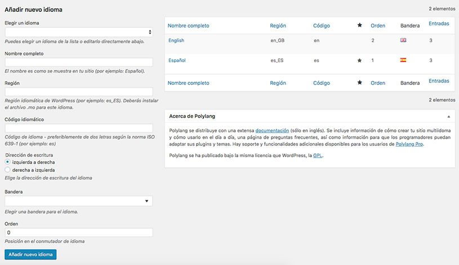Image resolution: width=459 pixels, height=265 pixels.
Task: Click the default-language star in Español row
Action: coord(359,60)
